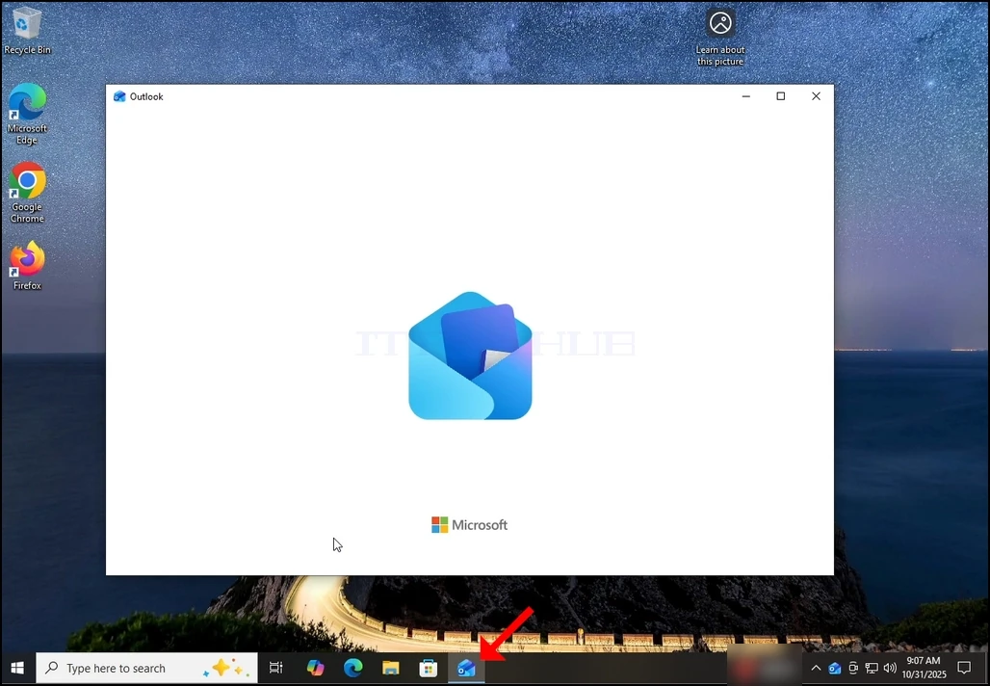This screenshot has height=686, width=990.
Task: Click the Outlook icon in system tray
Action: click(834, 668)
